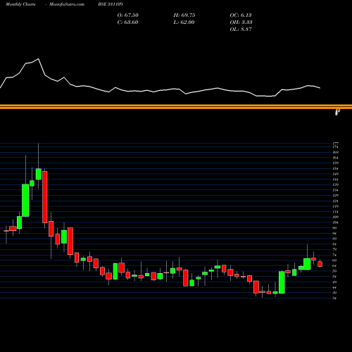Click the 79 price axis label

334,249
